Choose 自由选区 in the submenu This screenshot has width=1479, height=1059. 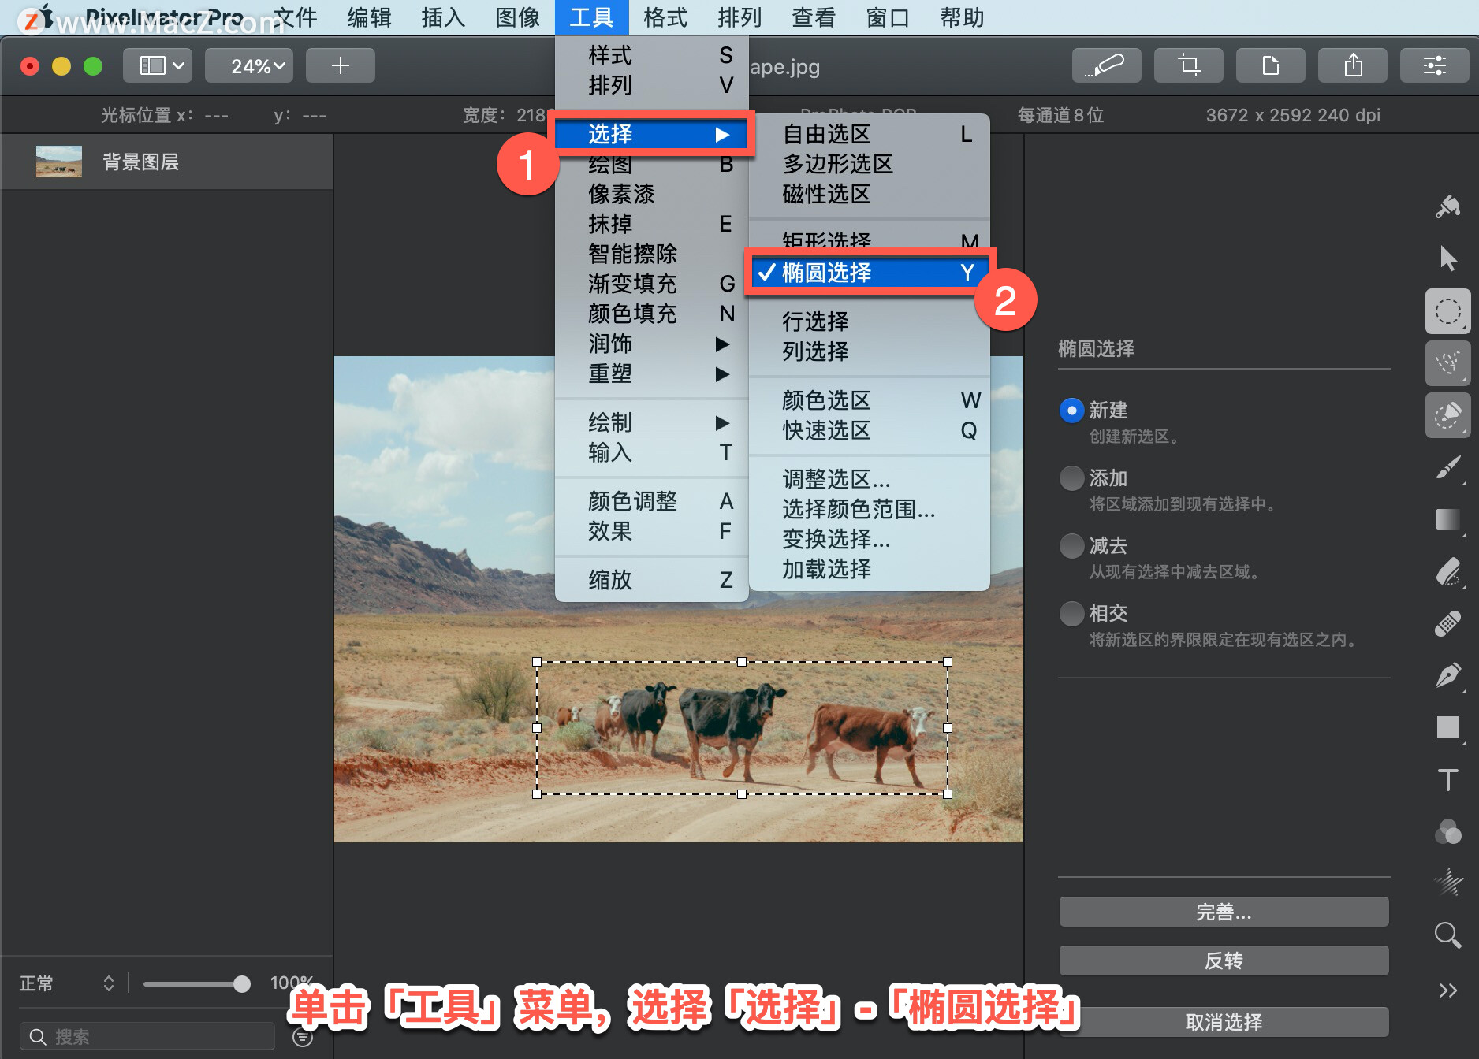pos(869,134)
